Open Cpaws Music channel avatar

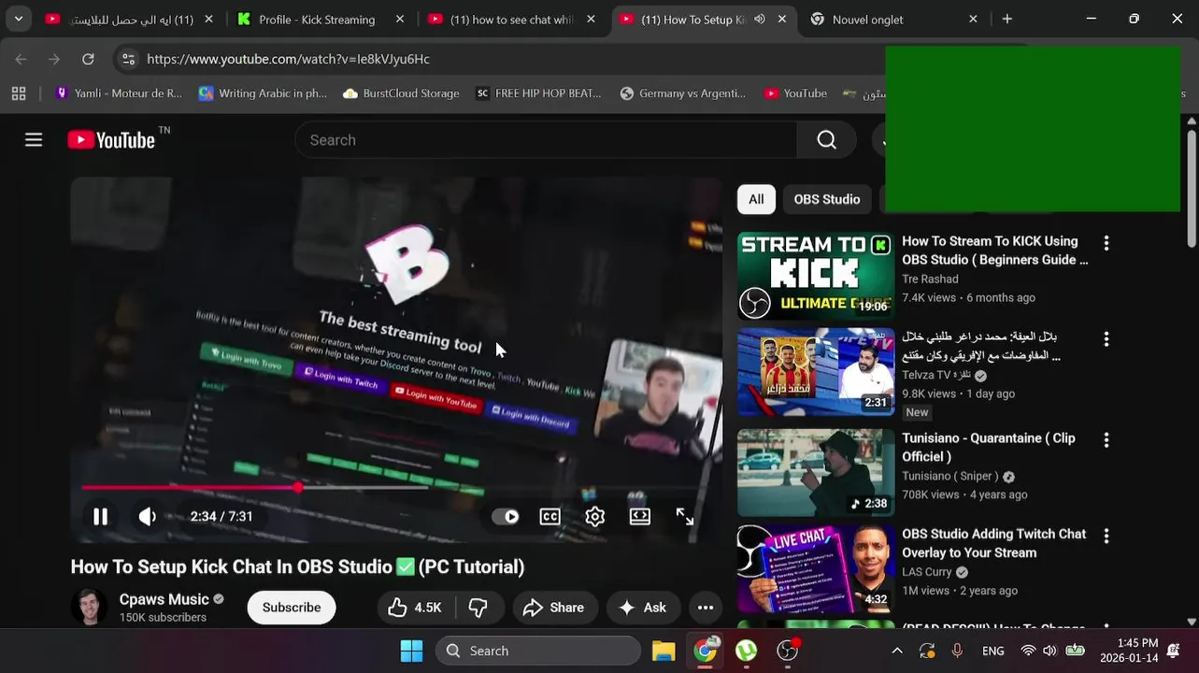click(x=90, y=608)
